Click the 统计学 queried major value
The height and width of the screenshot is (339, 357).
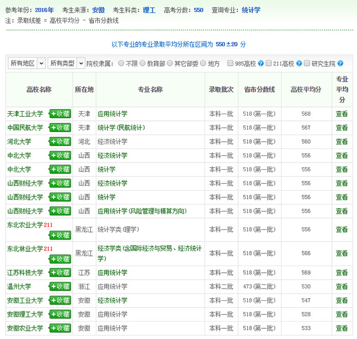pyautogui.click(x=251, y=10)
